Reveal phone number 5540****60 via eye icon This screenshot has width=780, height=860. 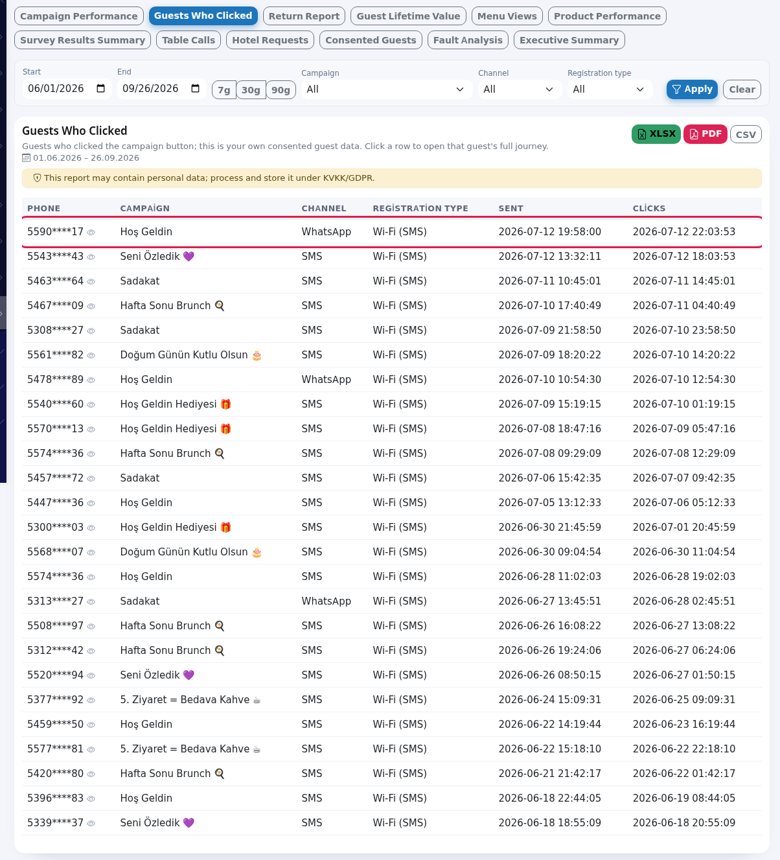point(91,405)
